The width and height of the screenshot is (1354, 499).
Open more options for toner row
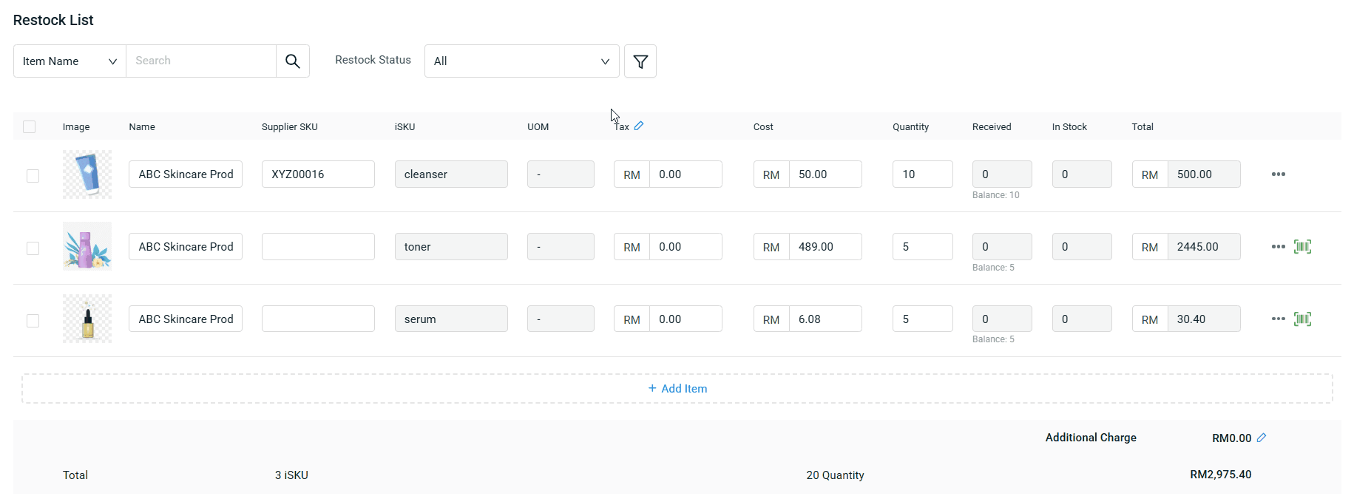1278,247
